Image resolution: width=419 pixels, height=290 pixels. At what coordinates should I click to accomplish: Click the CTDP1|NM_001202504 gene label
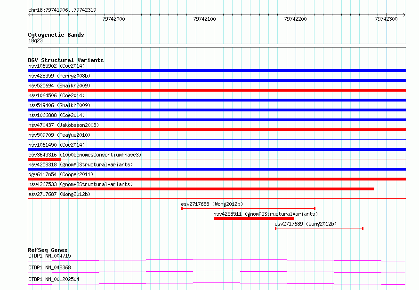[54, 279]
